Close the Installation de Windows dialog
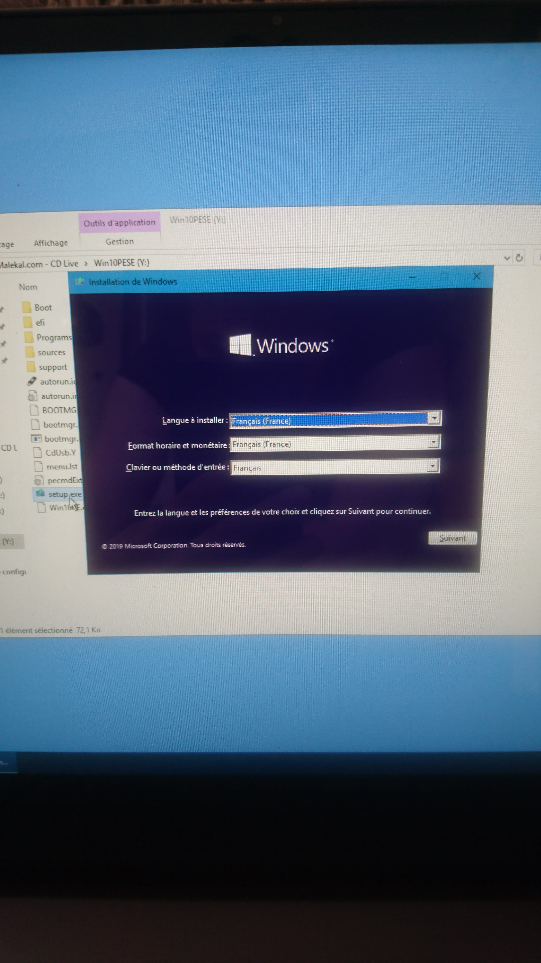Viewport: 541px width, 963px height. (x=477, y=276)
